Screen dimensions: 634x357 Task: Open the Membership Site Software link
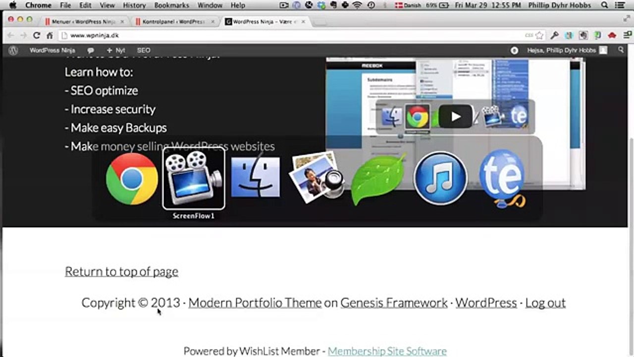pyautogui.click(x=387, y=351)
